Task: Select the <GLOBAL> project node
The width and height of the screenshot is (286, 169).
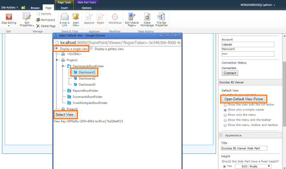Action: pos(74,54)
